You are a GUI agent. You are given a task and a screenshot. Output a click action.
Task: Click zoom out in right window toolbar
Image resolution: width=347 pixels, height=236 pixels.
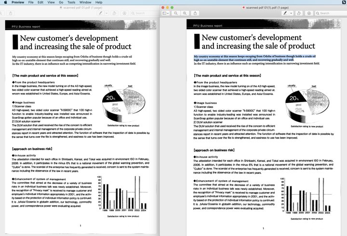pos(176,13)
